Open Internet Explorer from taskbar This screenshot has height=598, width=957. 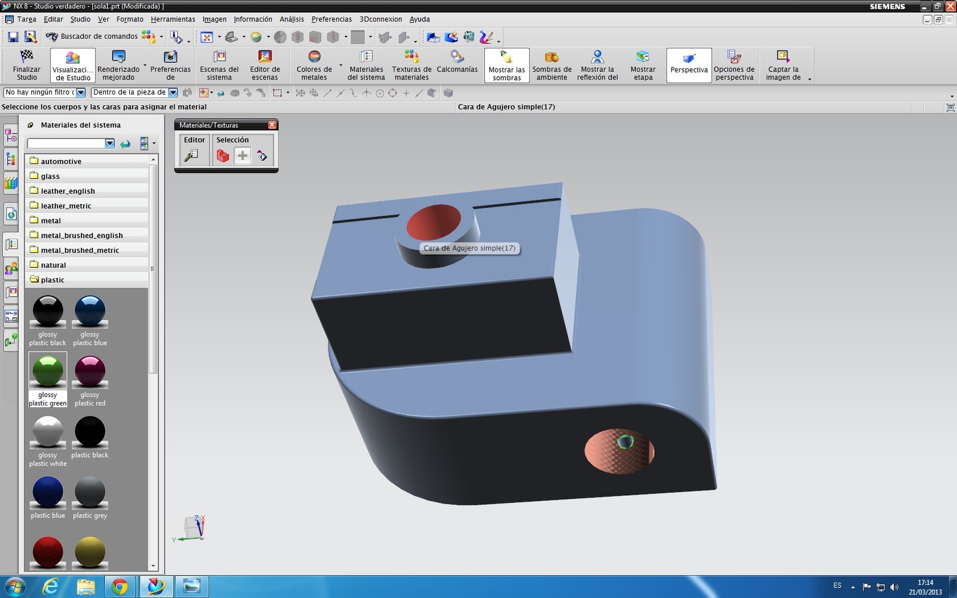pyautogui.click(x=51, y=587)
